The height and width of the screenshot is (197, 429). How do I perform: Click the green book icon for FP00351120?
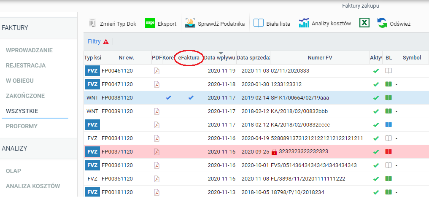tap(389, 179)
